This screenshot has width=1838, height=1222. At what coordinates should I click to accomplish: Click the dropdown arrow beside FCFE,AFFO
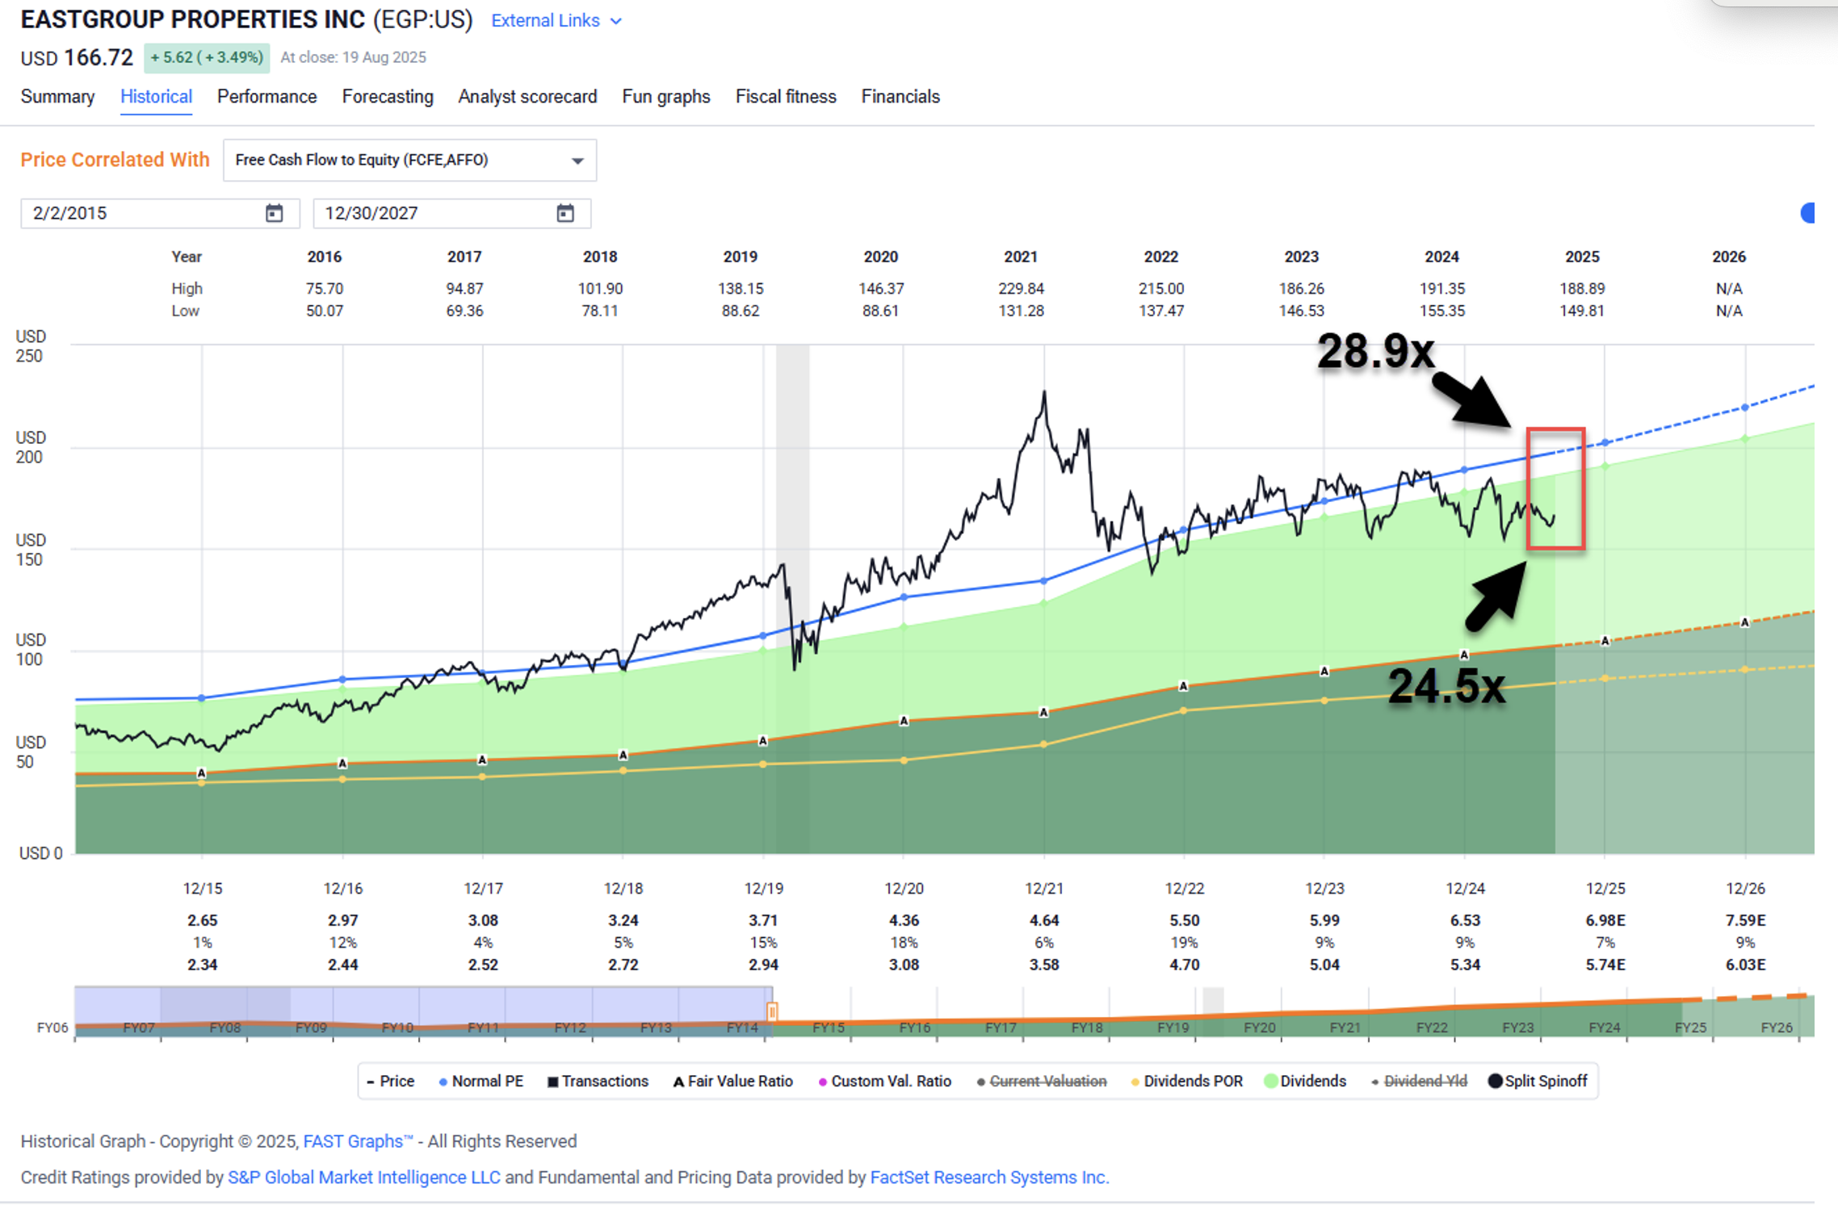click(577, 161)
